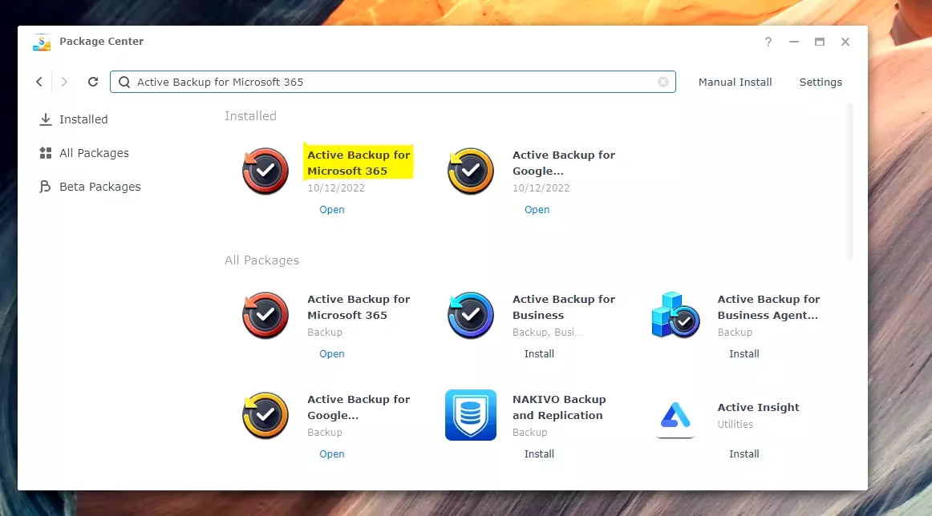Open Settings for Package Center
This screenshot has height=516, width=932.
[820, 81]
